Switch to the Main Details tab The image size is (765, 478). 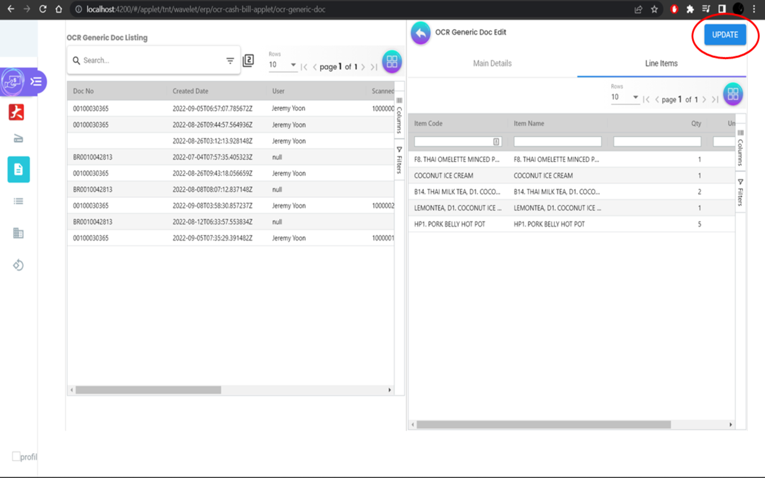click(492, 64)
